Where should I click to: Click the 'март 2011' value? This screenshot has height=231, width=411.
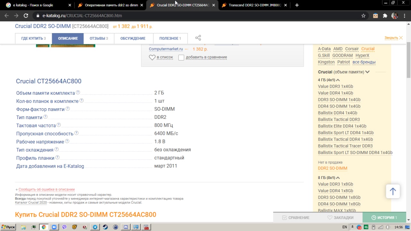[166, 166]
